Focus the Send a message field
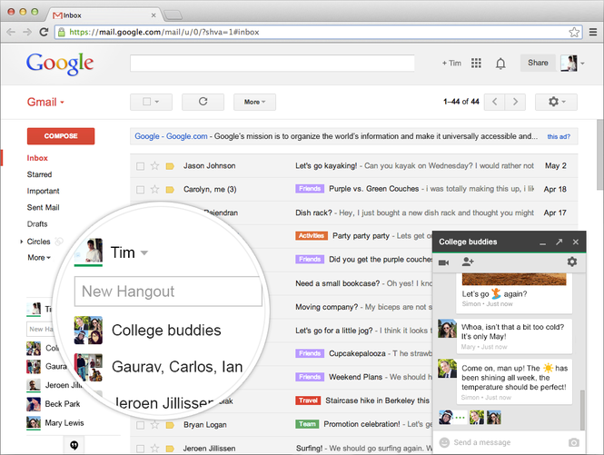The width and height of the screenshot is (604, 455). 507,442
